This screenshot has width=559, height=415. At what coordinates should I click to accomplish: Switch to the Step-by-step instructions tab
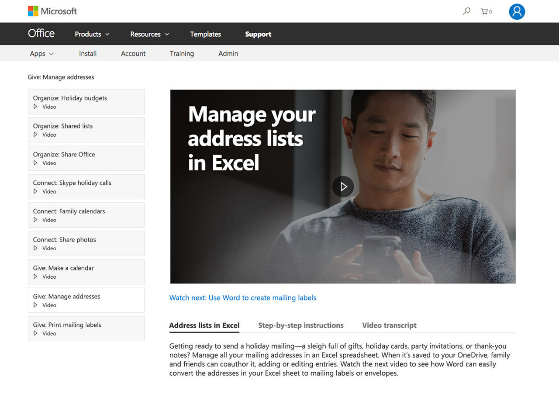coord(301,325)
